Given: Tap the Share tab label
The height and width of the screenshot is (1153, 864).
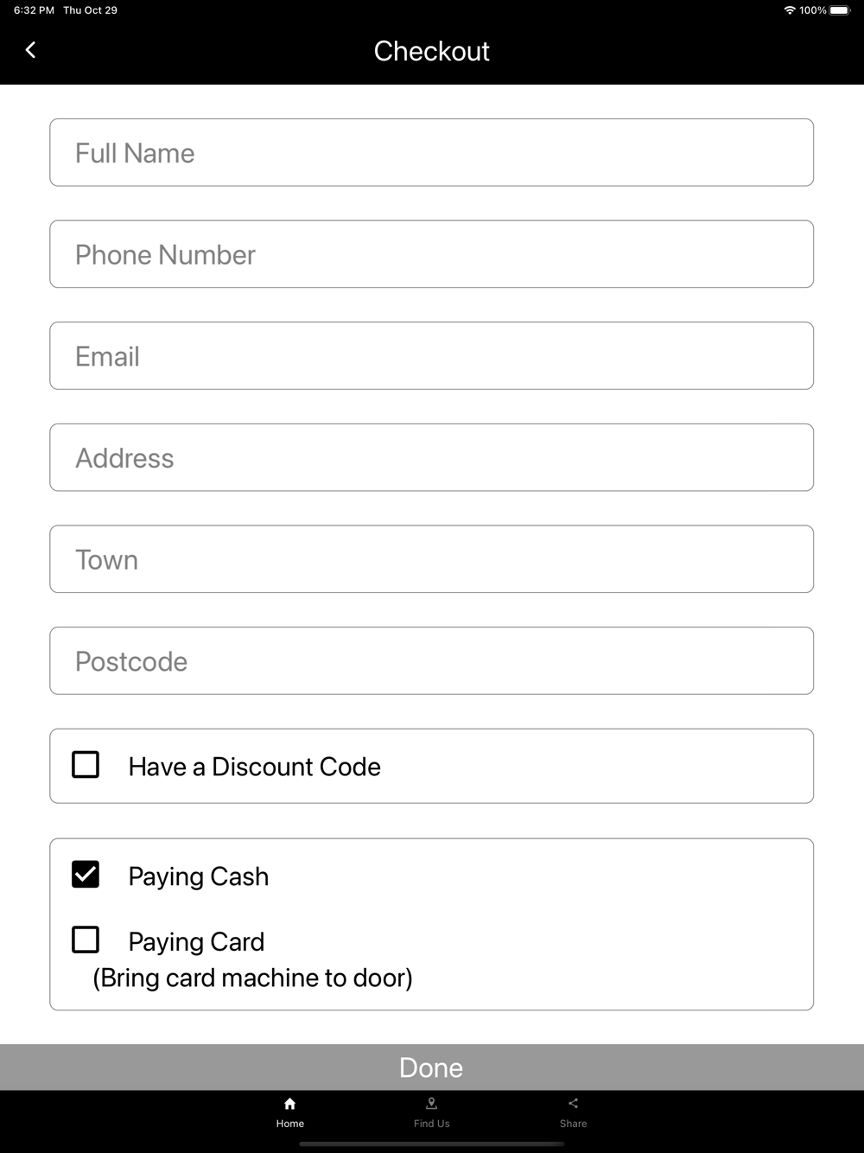Looking at the screenshot, I should click(x=573, y=1124).
